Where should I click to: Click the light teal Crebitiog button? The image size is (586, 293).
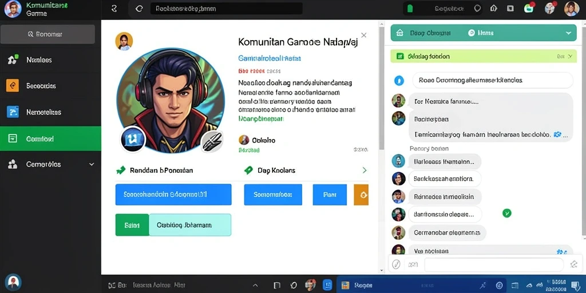(190, 225)
